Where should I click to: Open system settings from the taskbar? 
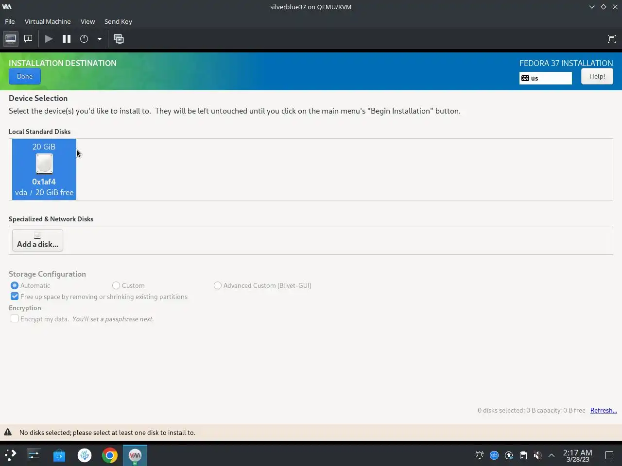pos(34,455)
